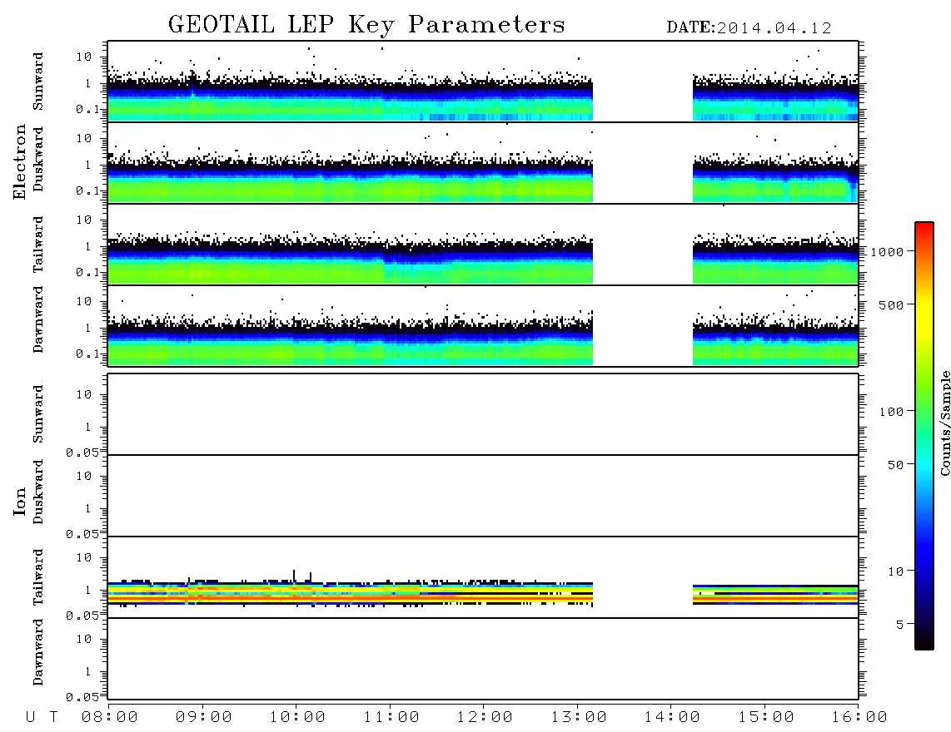Select the Ion Sunward panel label
The width and height of the screenshot is (951, 732).
38,414
